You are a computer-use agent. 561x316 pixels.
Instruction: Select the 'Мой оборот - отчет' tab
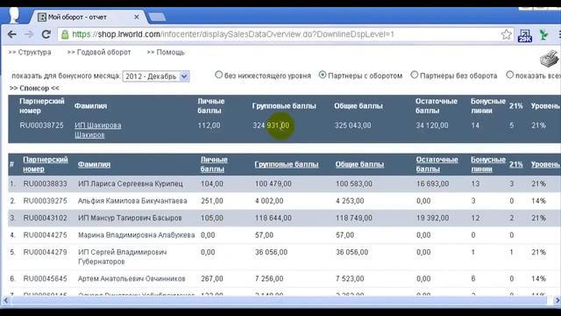coord(88,17)
